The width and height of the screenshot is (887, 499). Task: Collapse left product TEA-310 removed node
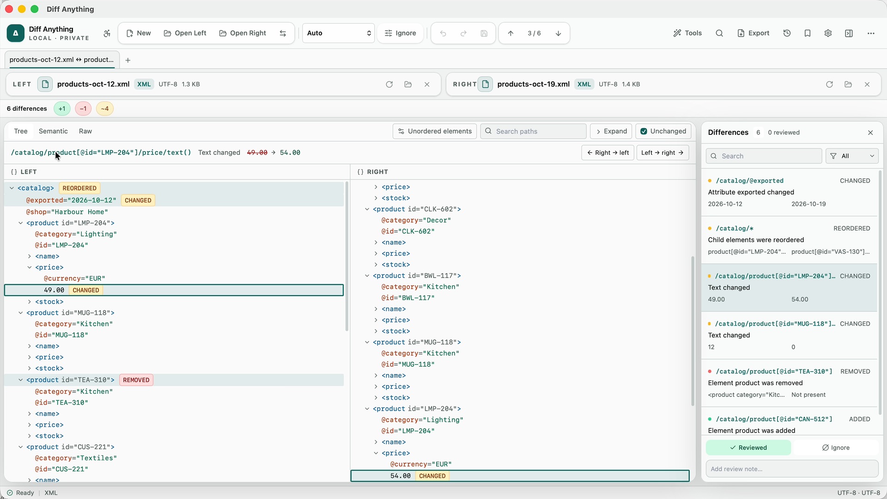click(x=20, y=380)
